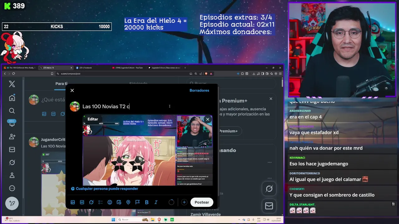
Task: Open floating Grok button at right
Action: (269, 189)
